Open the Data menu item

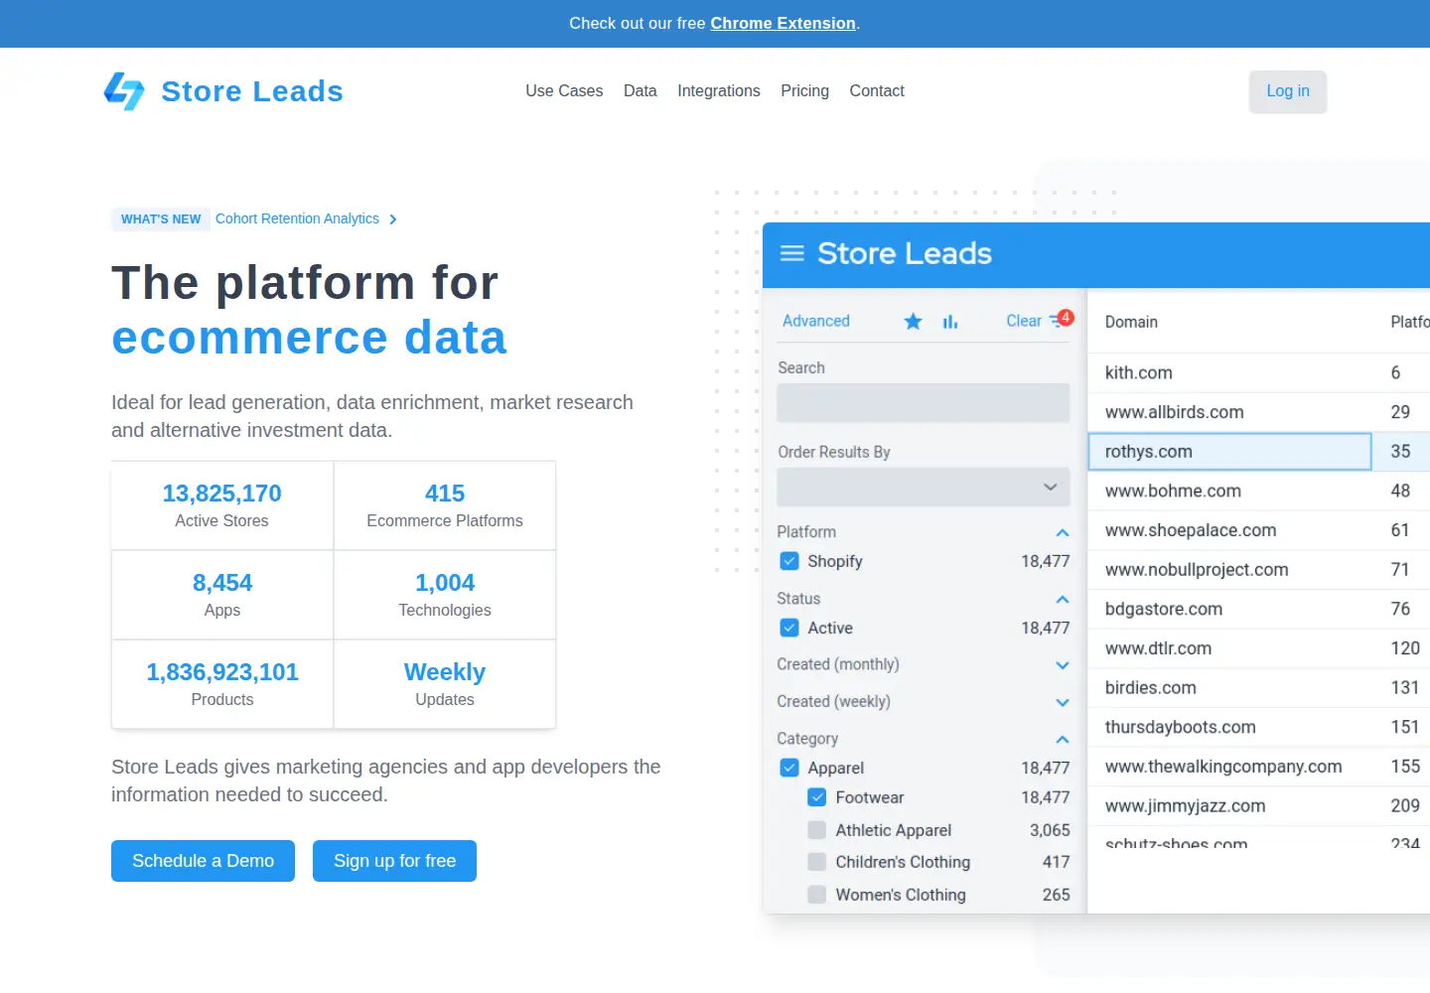pos(641,91)
